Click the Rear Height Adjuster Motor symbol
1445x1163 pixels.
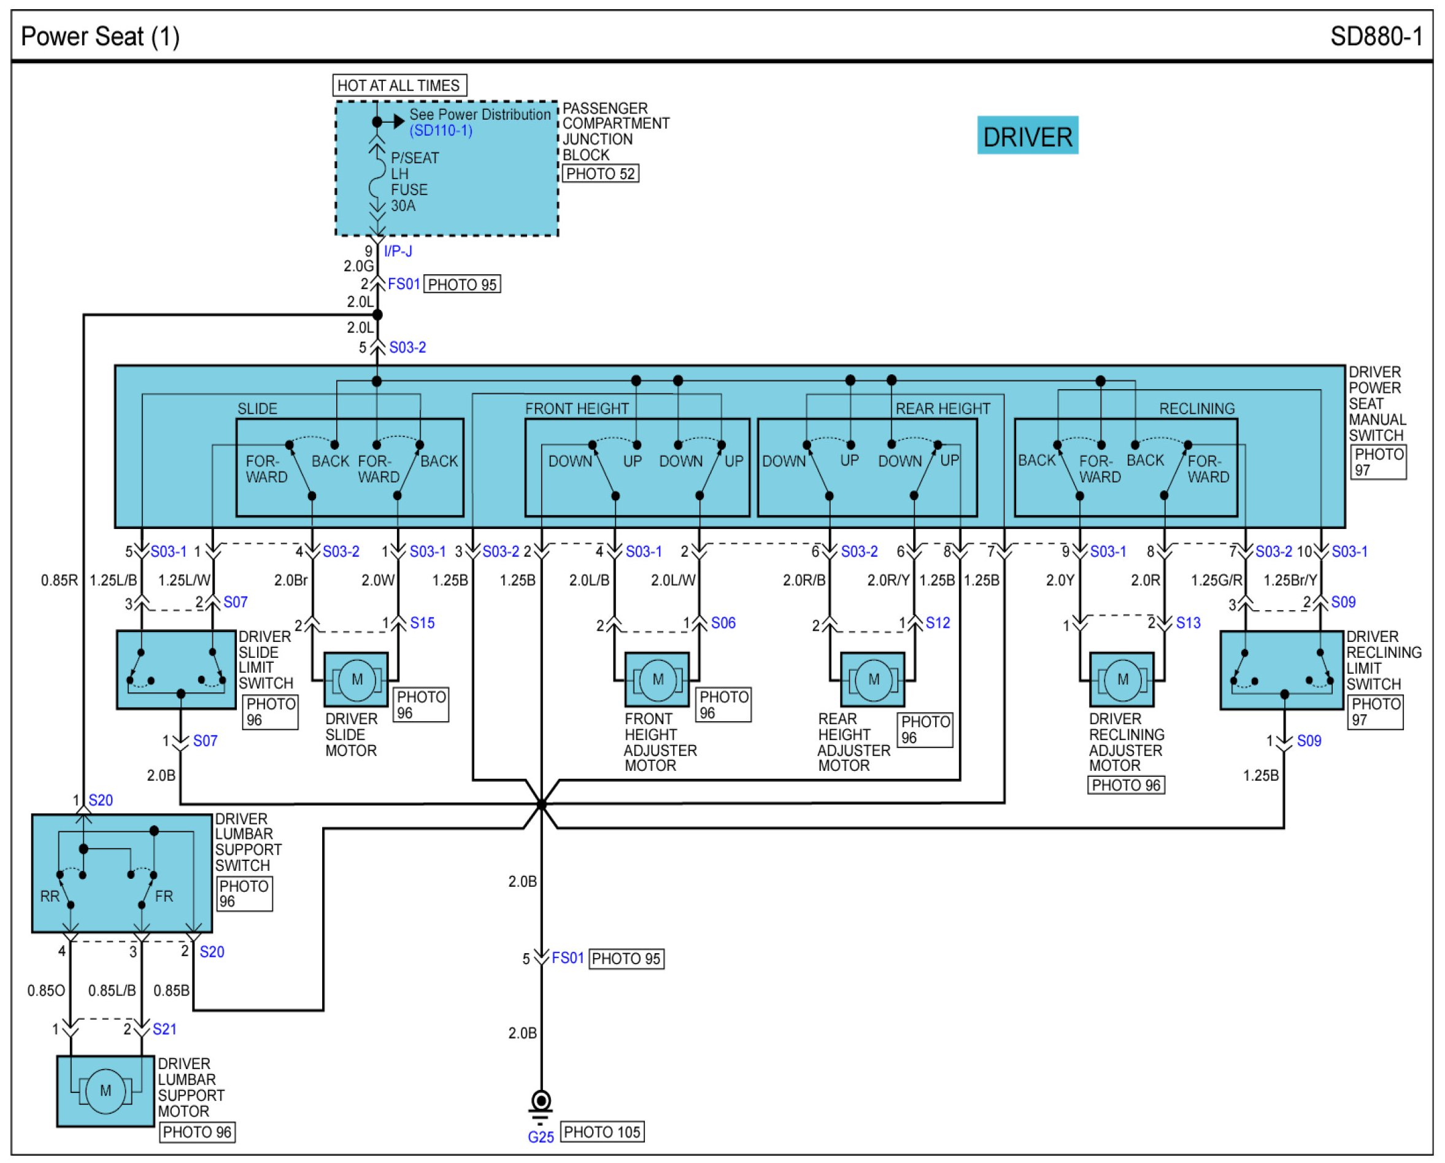point(873,680)
